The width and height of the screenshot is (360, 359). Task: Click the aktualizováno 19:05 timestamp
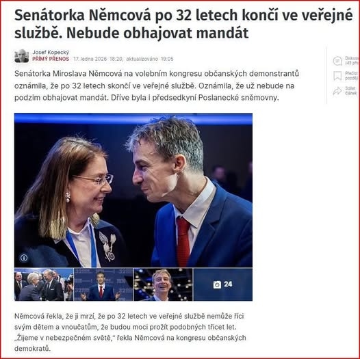click(x=150, y=59)
